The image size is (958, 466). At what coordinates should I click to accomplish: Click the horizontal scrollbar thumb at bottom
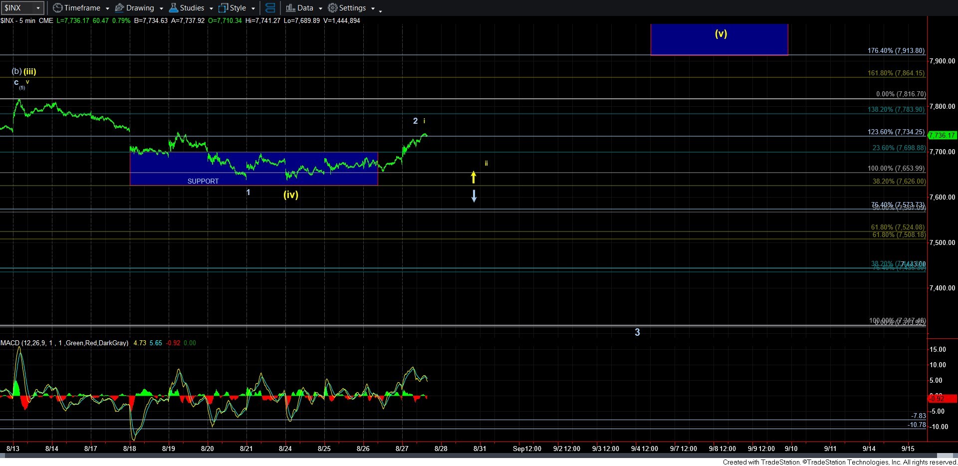945,456
